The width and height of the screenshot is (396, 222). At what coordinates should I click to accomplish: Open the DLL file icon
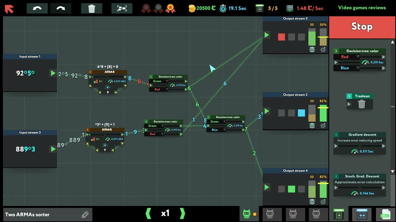(385, 214)
